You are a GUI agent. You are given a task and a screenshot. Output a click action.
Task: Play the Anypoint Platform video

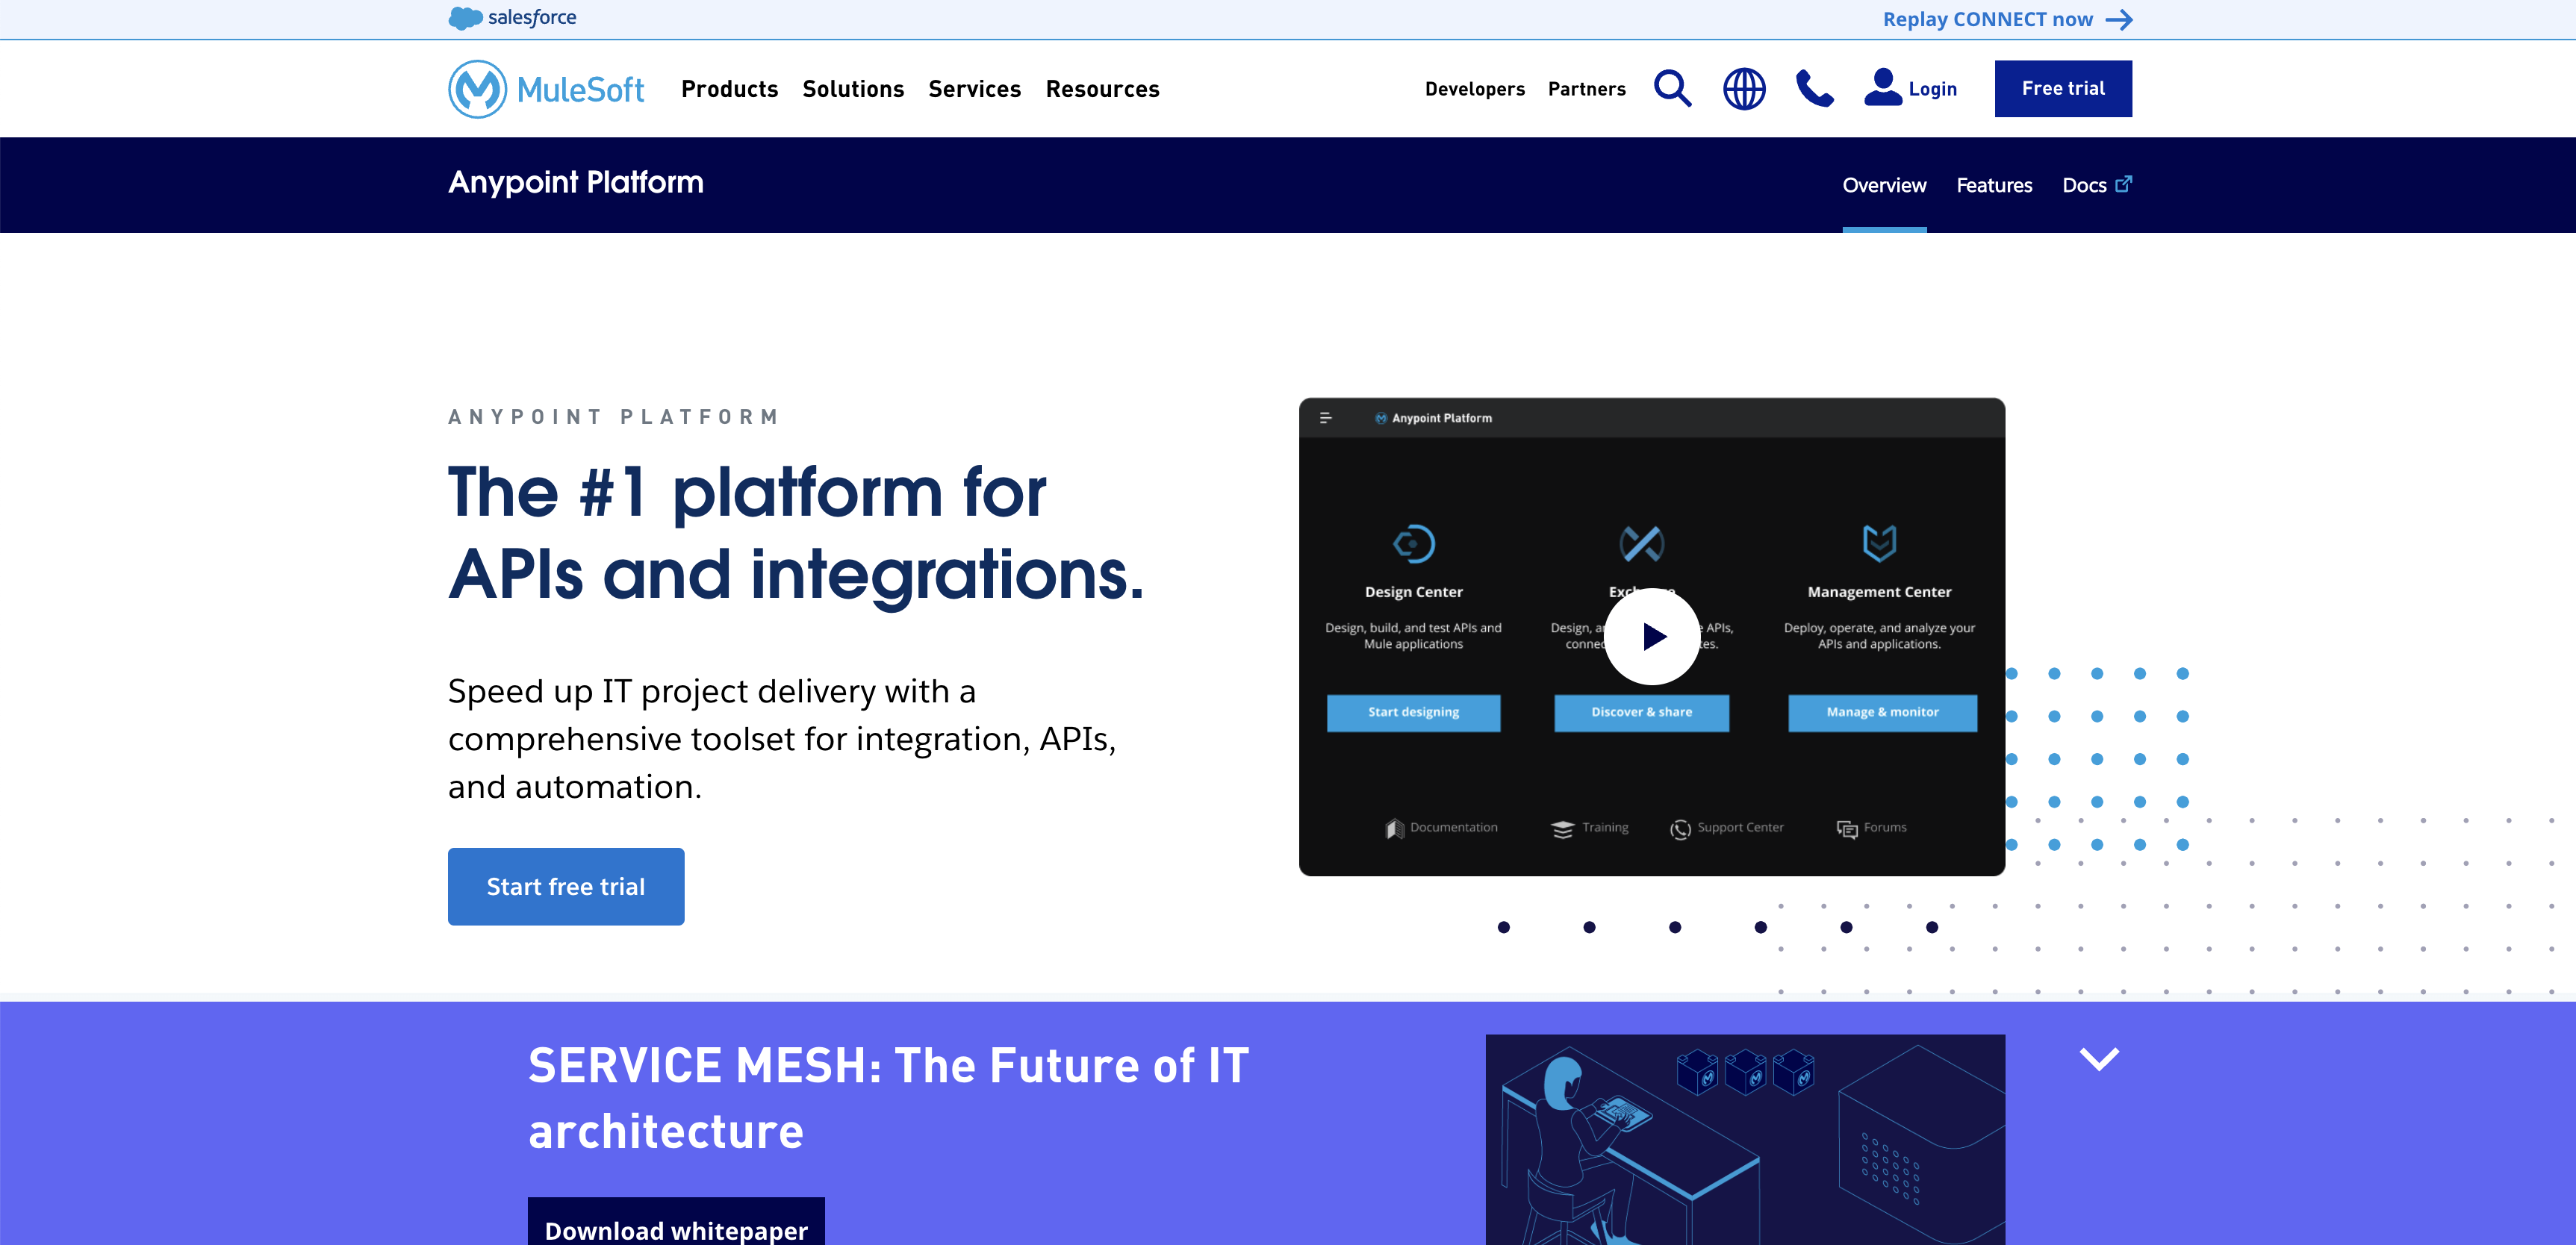(x=1652, y=636)
